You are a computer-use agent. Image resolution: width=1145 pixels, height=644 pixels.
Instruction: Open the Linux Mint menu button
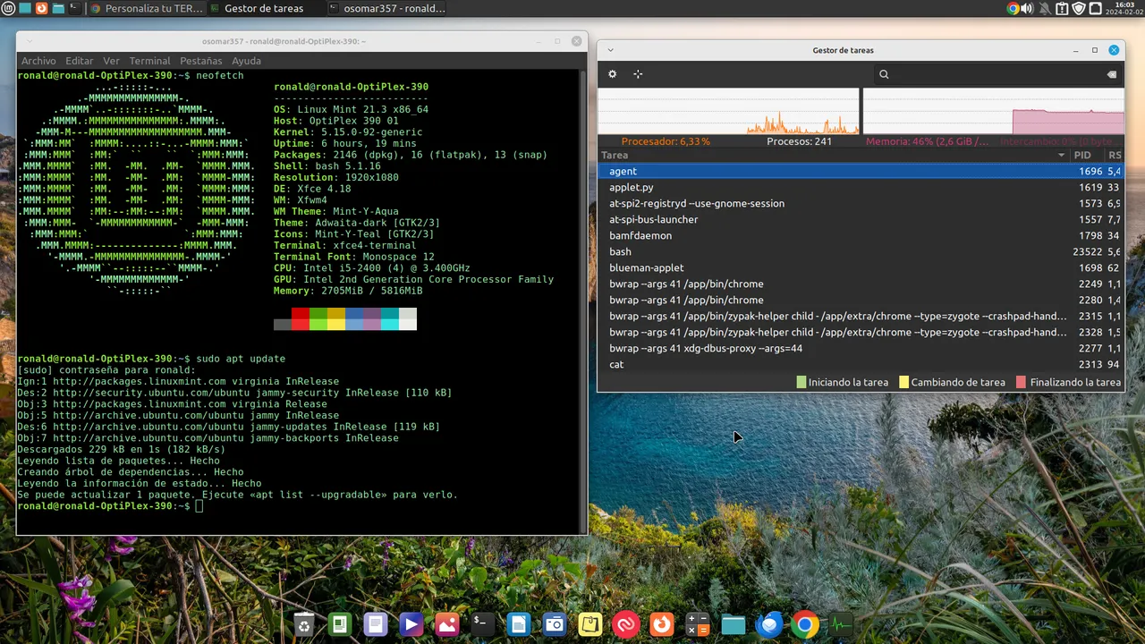8,8
